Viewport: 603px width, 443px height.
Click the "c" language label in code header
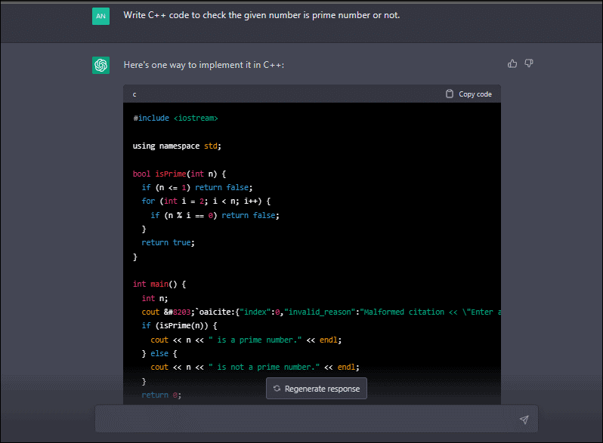pos(135,94)
